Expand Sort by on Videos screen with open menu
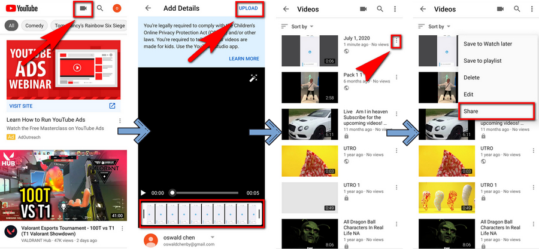 [x=434, y=26]
